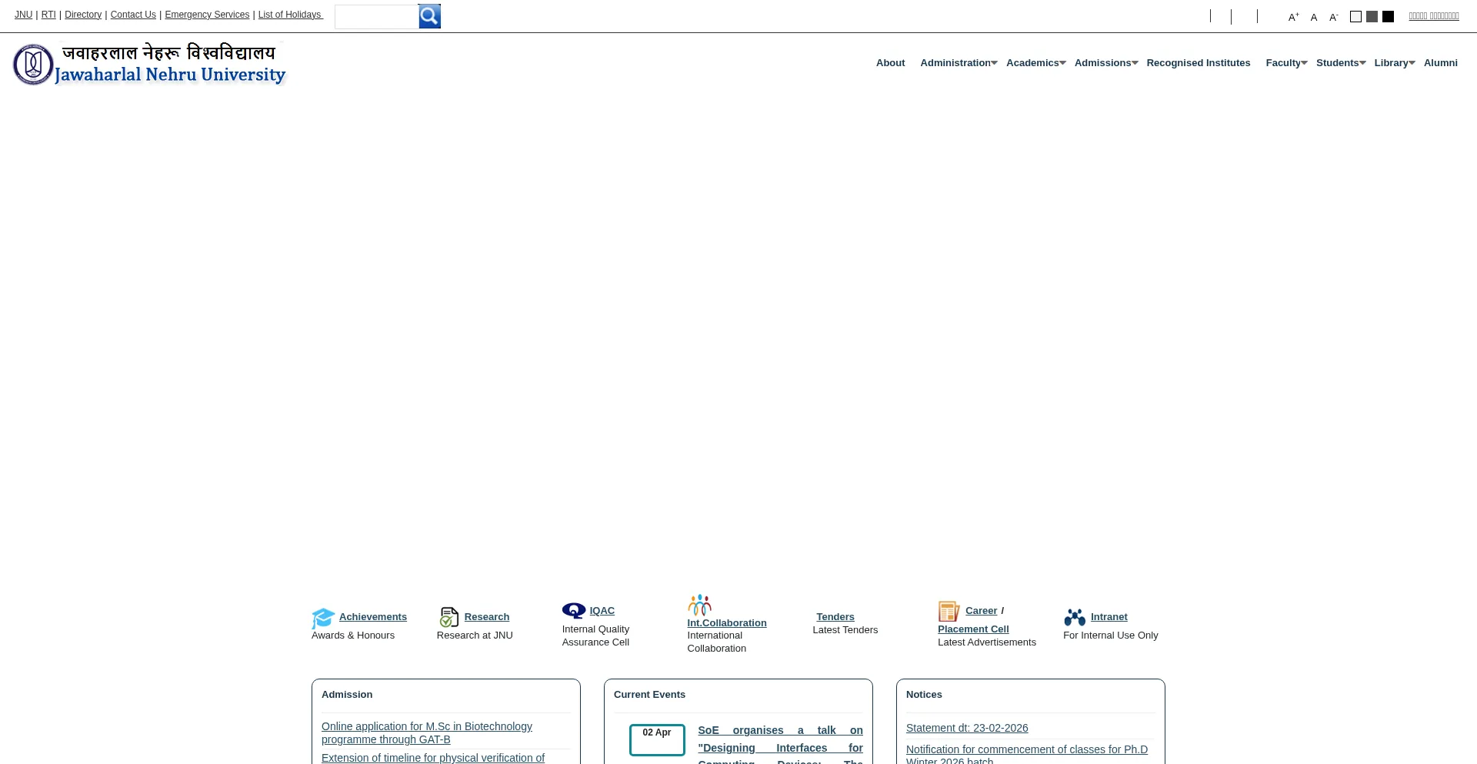
Task: Open the RTI link
Action: point(48,15)
